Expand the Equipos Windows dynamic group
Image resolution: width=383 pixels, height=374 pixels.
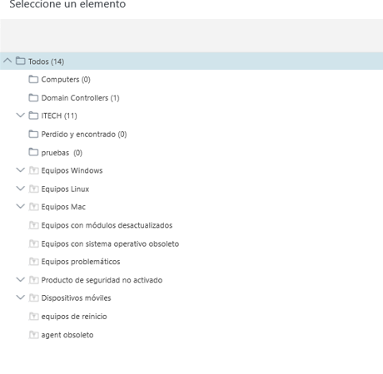pos(21,170)
